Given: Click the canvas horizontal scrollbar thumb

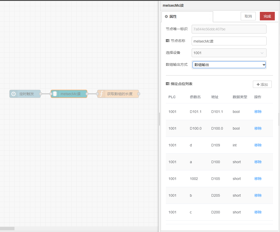Looking at the screenshot, I should [7, 228].
